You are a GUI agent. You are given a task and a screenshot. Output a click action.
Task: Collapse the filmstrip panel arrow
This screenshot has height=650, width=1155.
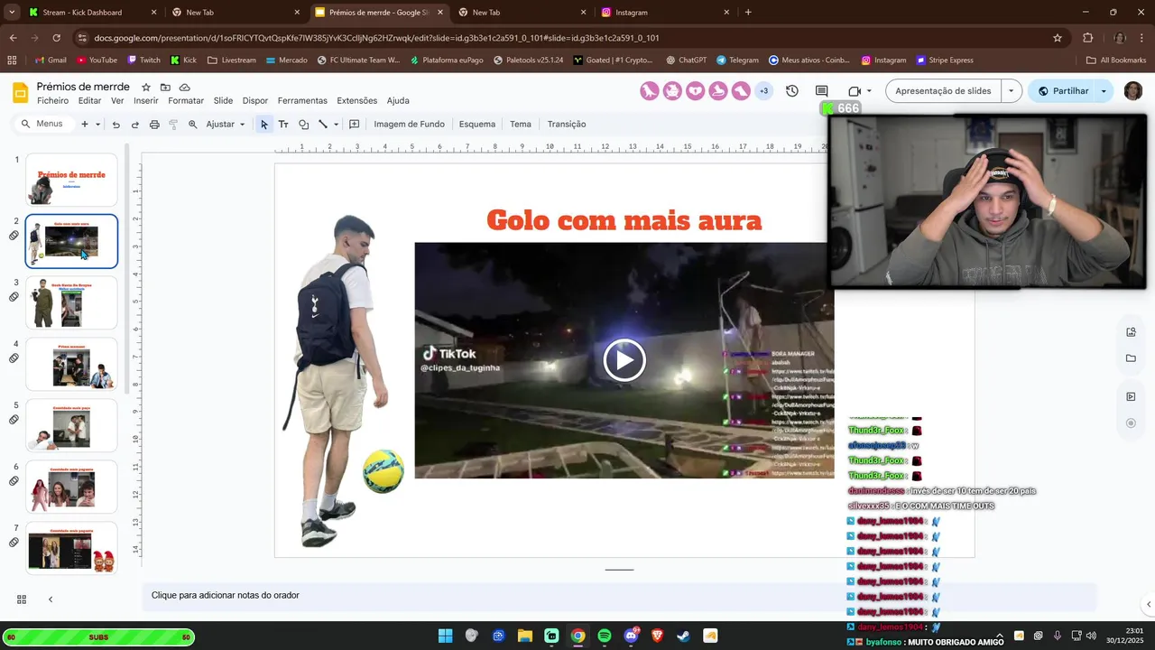pos(51,599)
